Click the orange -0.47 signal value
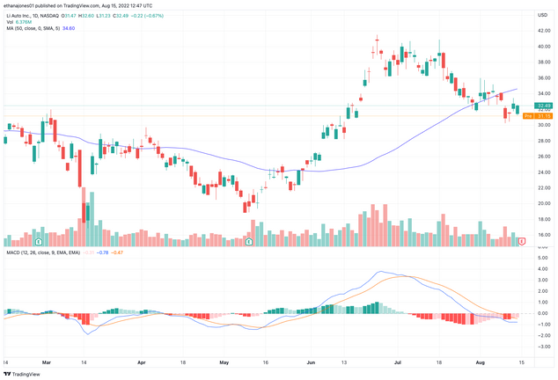This screenshot has width=558, height=380. (x=117, y=252)
